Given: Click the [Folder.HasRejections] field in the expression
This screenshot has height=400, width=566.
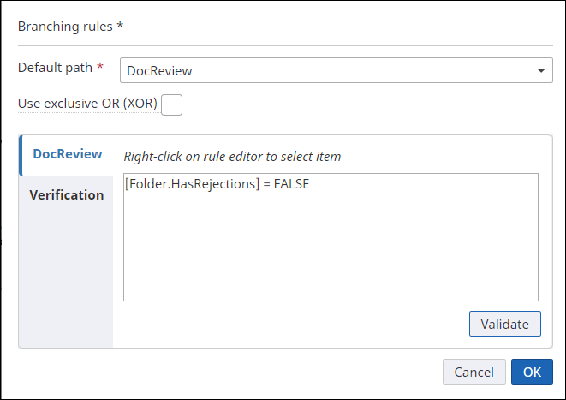Looking at the screenshot, I should (188, 184).
